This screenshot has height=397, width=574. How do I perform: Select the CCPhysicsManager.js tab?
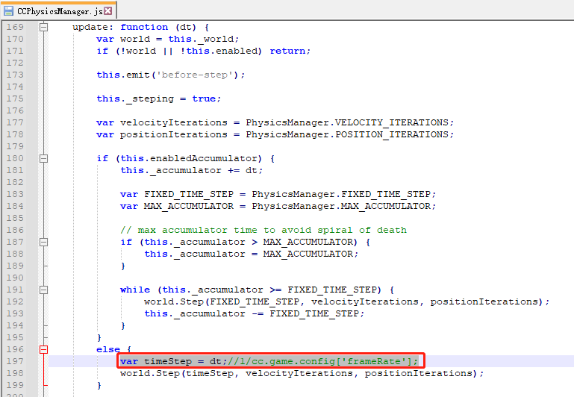[58, 11]
